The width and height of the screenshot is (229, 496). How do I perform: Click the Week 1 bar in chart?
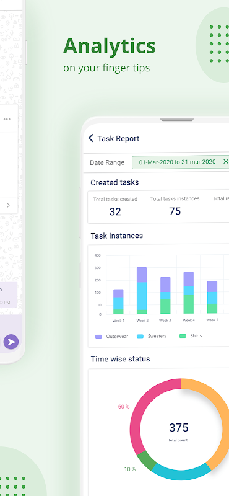118,301
